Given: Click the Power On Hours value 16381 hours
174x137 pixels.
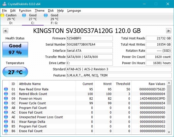Looking at the screenshot, I should pyautogui.click(x=159, y=63).
